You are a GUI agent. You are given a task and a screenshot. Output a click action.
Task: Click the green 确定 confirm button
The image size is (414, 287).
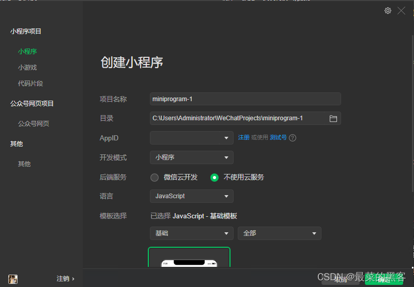click(384, 279)
